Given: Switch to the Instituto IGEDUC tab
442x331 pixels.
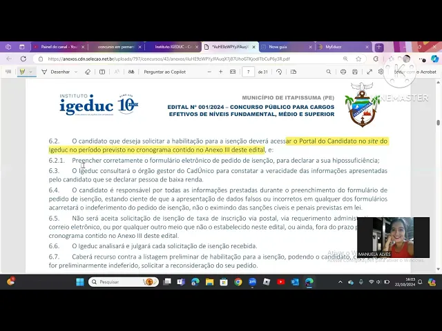Looking at the screenshot, I should (x=173, y=47).
